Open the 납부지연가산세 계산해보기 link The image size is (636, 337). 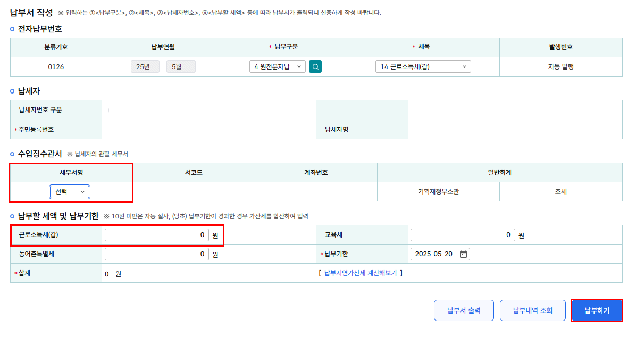tap(361, 273)
